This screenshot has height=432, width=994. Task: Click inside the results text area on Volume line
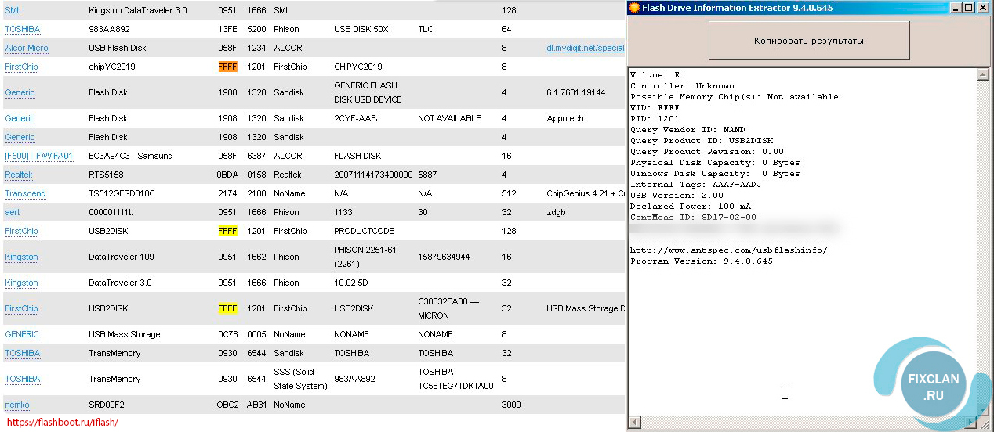[x=657, y=75]
